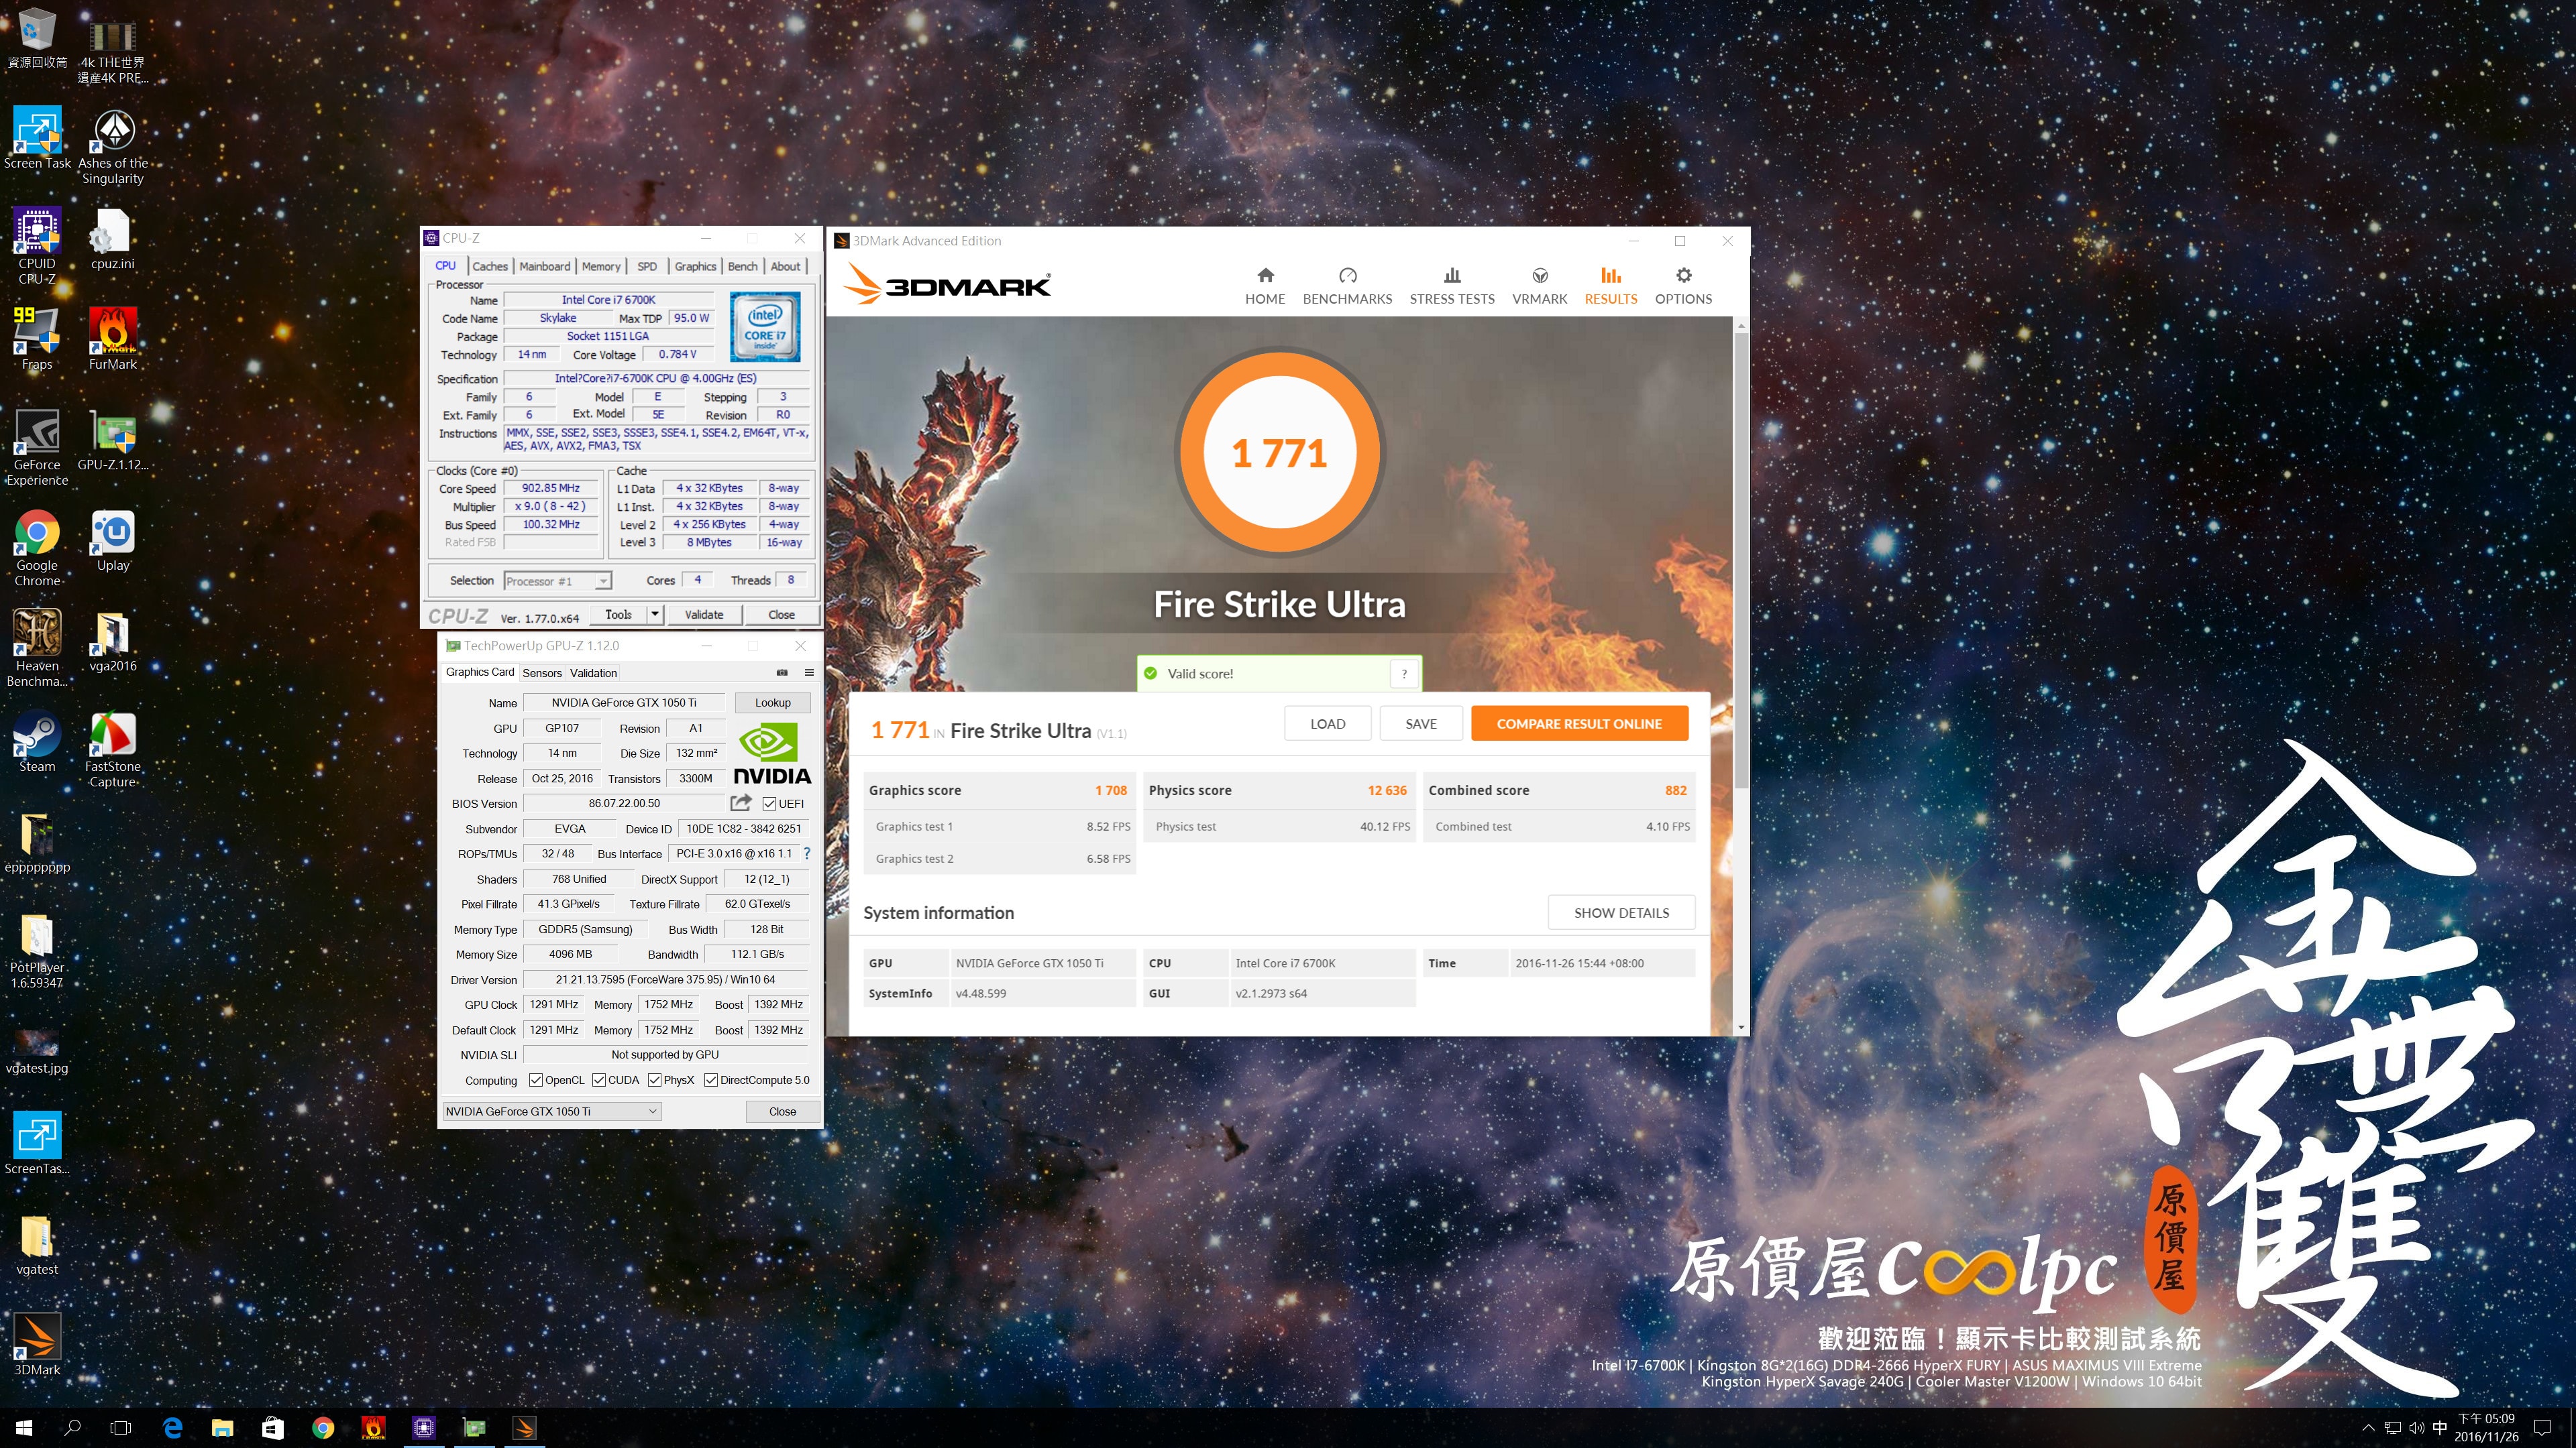Open Edge browser from taskbar

tap(172, 1428)
